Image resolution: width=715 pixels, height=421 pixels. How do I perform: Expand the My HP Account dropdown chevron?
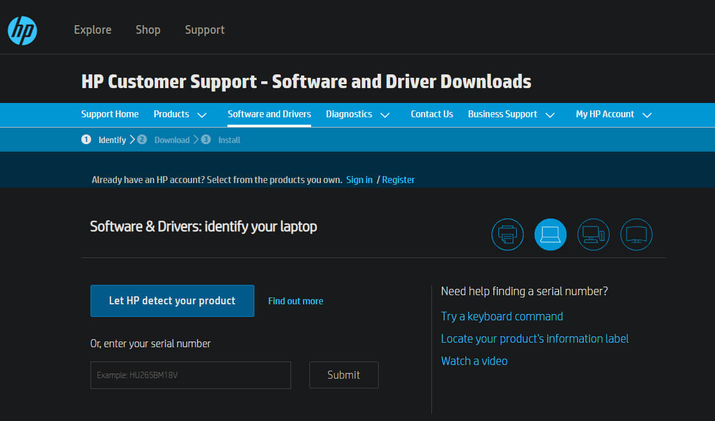pos(647,115)
